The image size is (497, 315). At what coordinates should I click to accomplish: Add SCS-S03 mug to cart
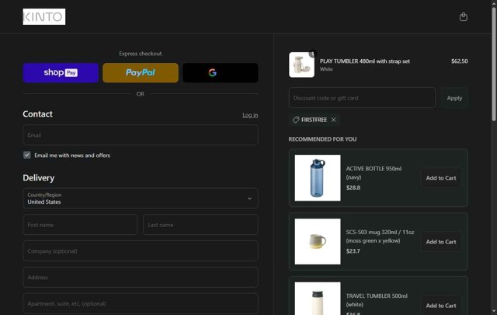pyautogui.click(x=441, y=242)
